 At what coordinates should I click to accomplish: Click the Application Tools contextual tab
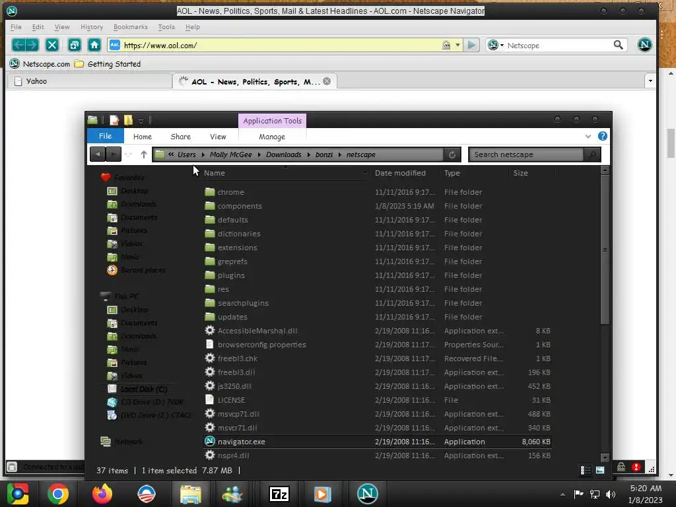pyautogui.click(x=272, y=121)
